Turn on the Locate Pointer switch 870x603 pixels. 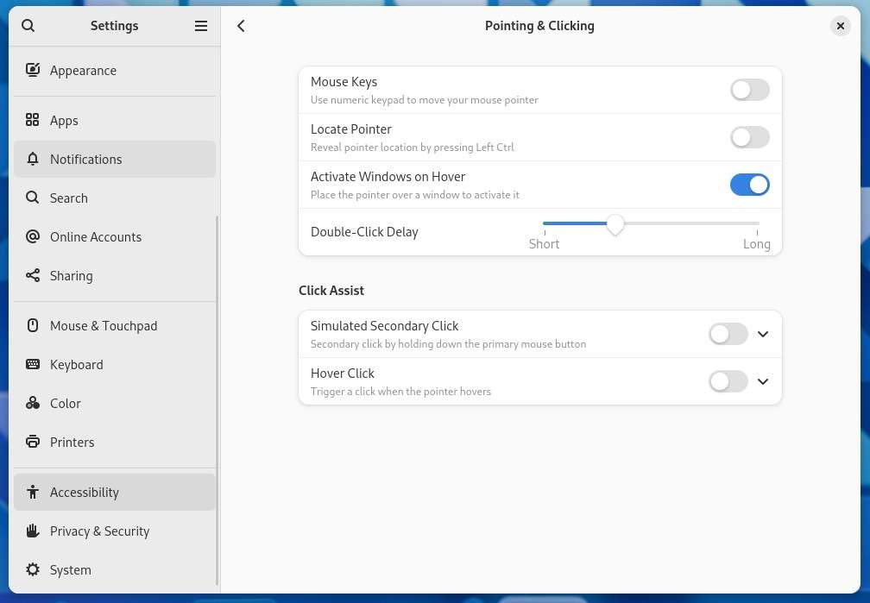(749, 137)
